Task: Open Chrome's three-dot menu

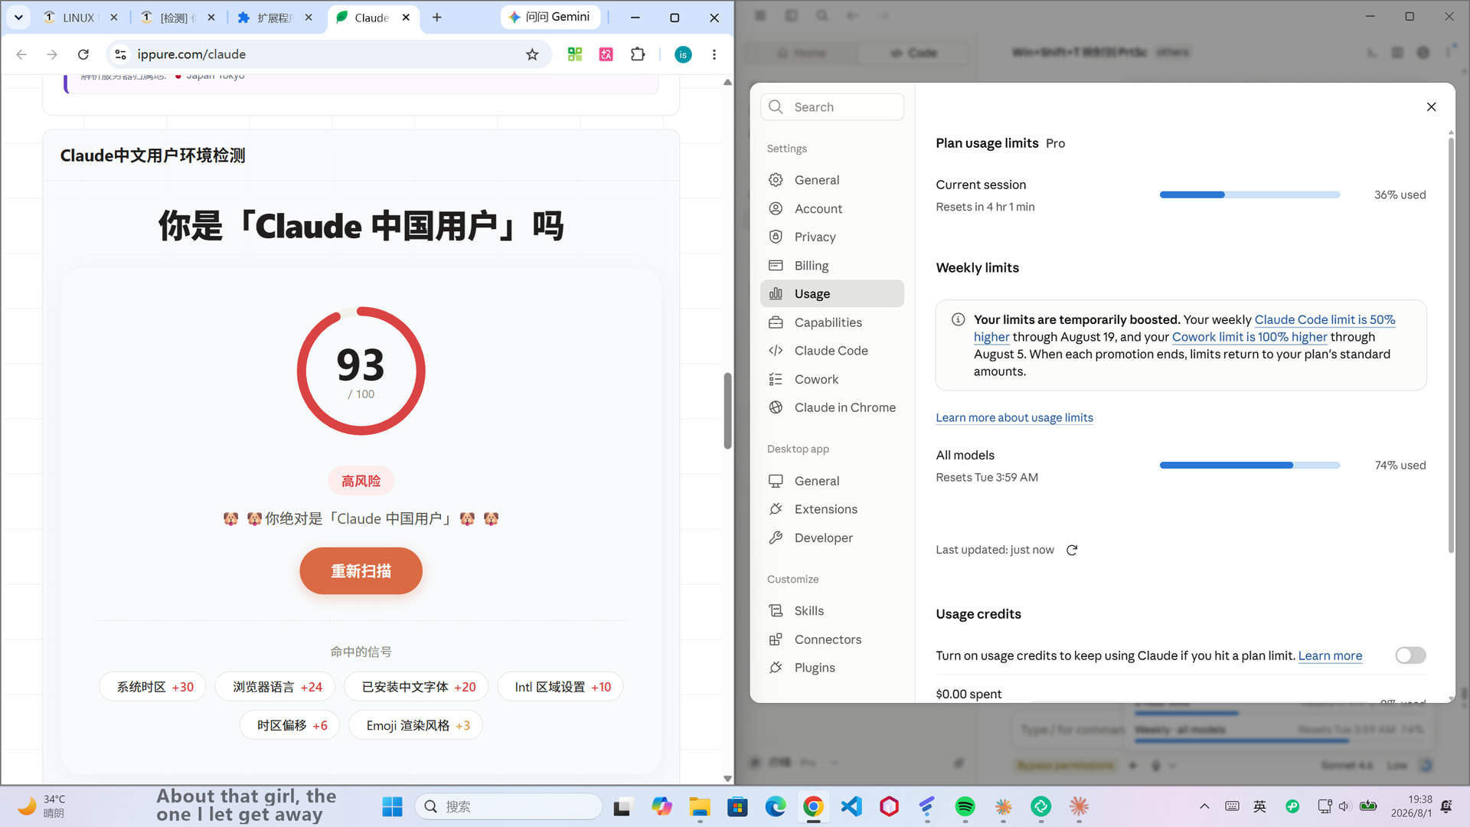Action: 714,54
